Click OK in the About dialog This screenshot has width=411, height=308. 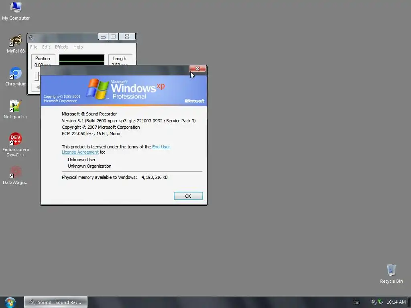[188, 196]
